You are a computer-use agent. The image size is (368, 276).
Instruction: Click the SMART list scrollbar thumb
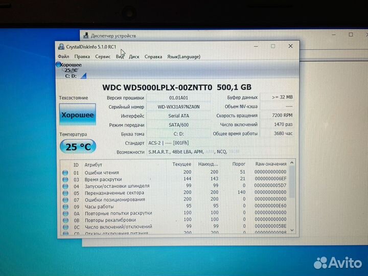(292, 182)
